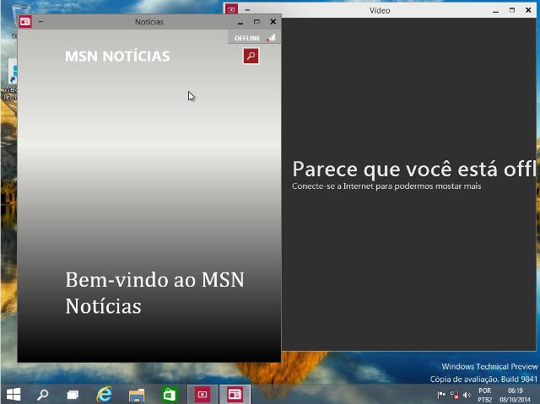Click the OFFLINE network signal icon
The image size is (540, 404).
pos(271,38)
